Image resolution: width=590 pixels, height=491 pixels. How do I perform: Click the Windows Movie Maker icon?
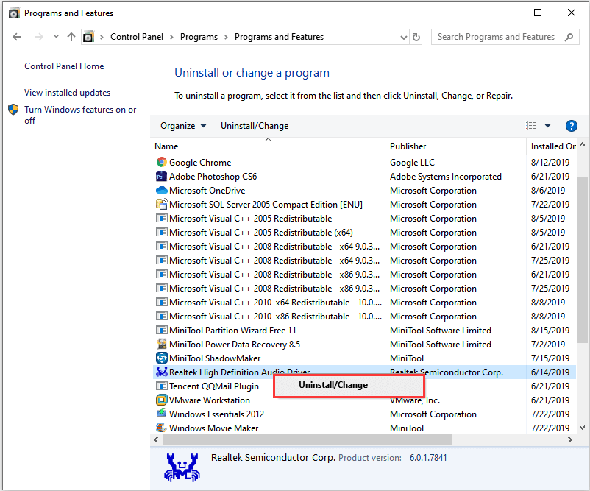click(161, 428)
